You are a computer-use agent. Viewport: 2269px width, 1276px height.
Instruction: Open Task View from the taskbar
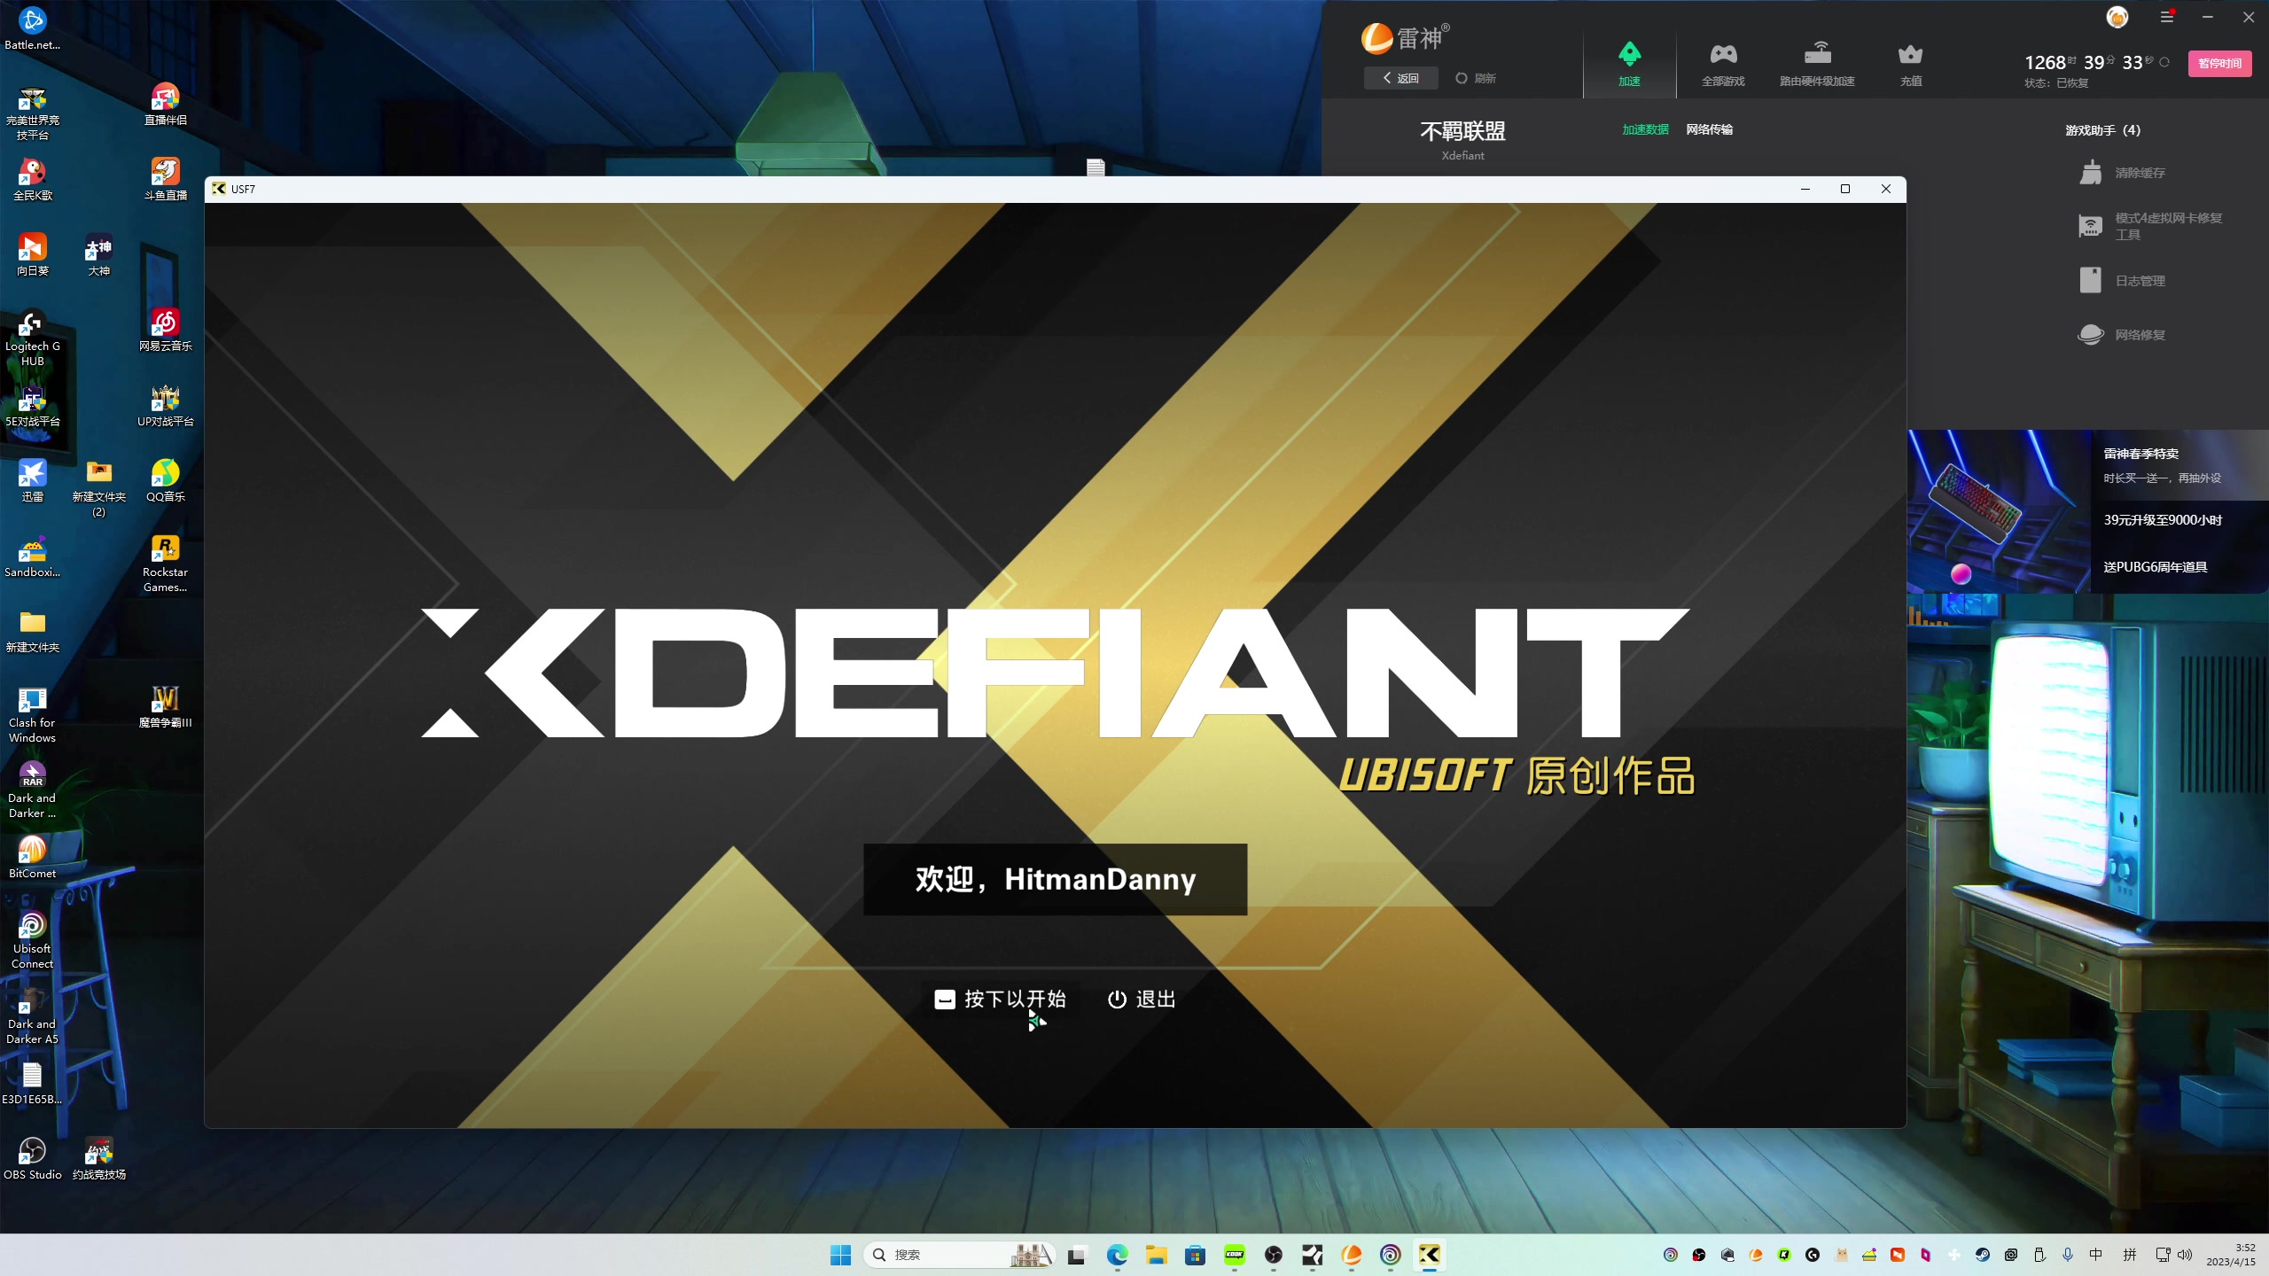click(x=1077, y=1255)
